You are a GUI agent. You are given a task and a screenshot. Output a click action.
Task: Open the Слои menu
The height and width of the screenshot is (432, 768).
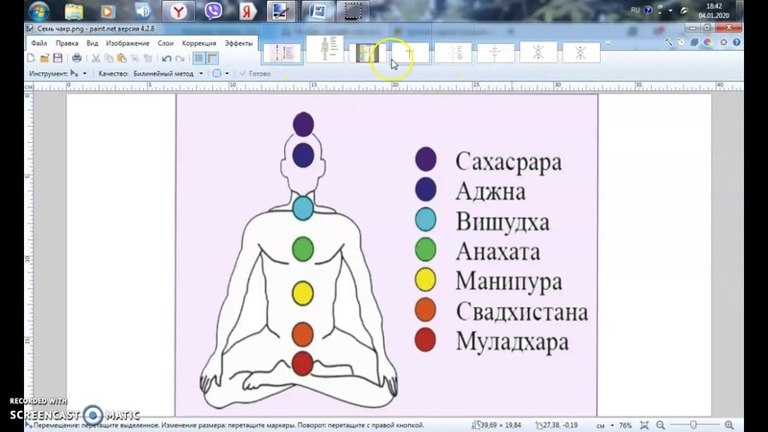[x=165, y=43]
